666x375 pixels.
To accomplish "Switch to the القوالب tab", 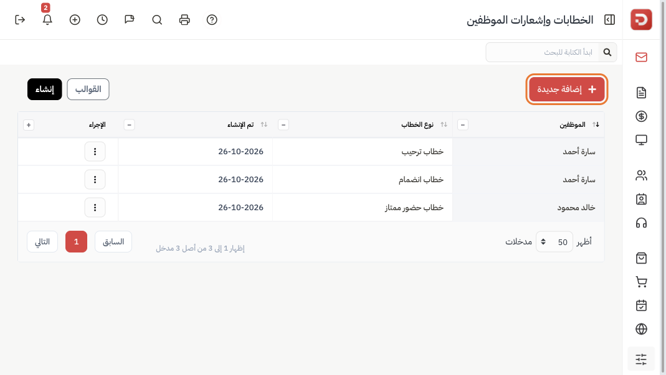I will point(88,89).
